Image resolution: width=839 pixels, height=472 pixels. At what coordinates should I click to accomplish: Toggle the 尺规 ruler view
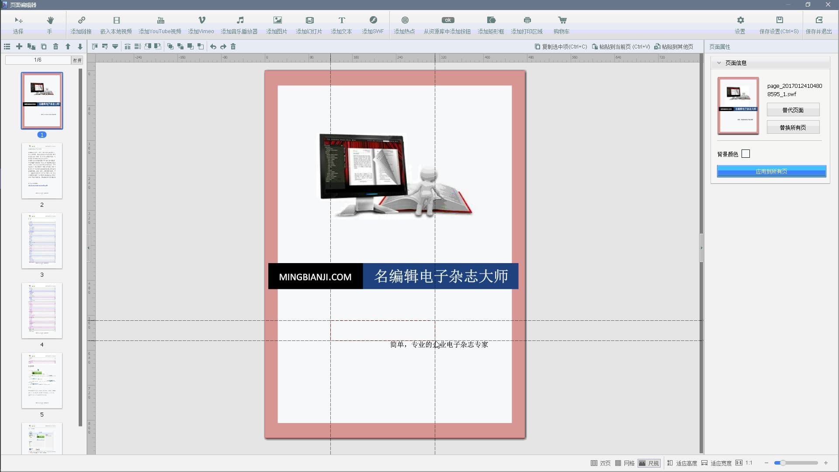point(649,463)
